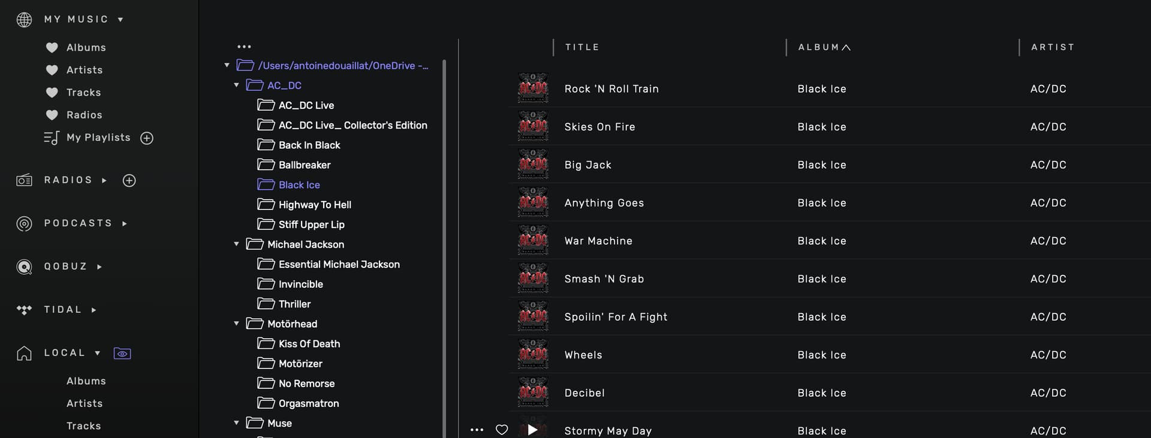
Task: Open folder panel three-dot options menu
Action: (244, 47)
